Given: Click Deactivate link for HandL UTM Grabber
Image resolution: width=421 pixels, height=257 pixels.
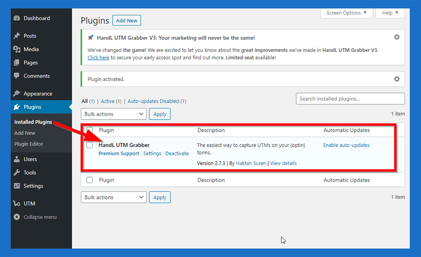Looking at the screenshot, I should [177, 153].
